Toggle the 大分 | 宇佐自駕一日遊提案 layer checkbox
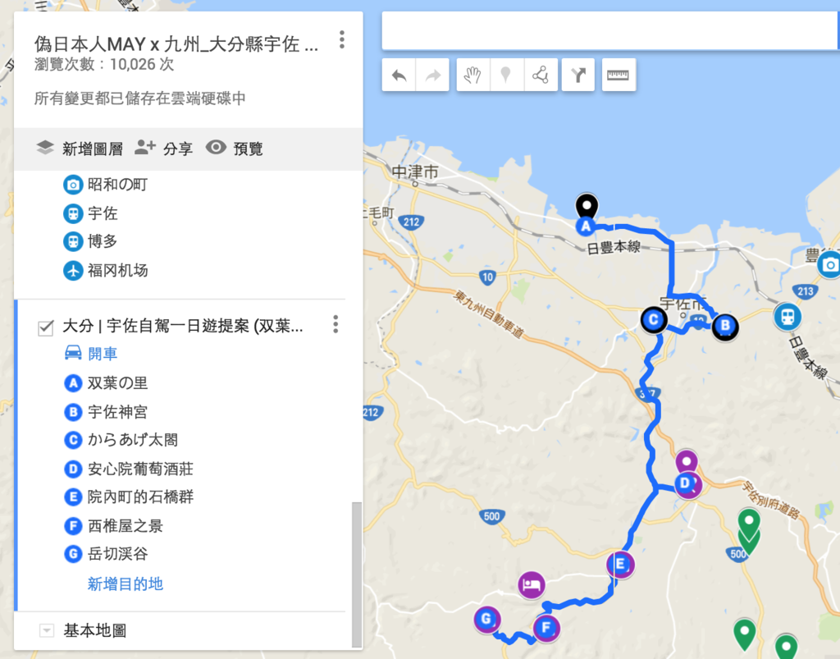 coord(46,327)
